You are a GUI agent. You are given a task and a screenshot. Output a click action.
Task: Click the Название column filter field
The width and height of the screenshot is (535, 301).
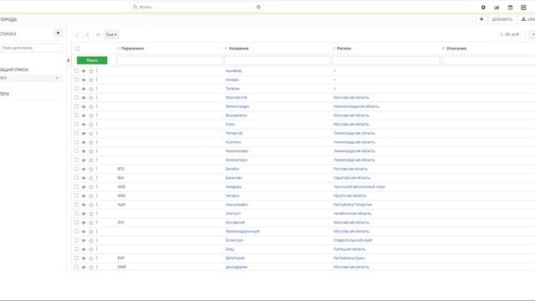(x=278, y=60)
